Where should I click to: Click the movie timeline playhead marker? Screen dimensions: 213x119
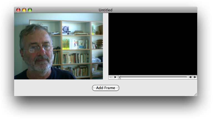120,77
